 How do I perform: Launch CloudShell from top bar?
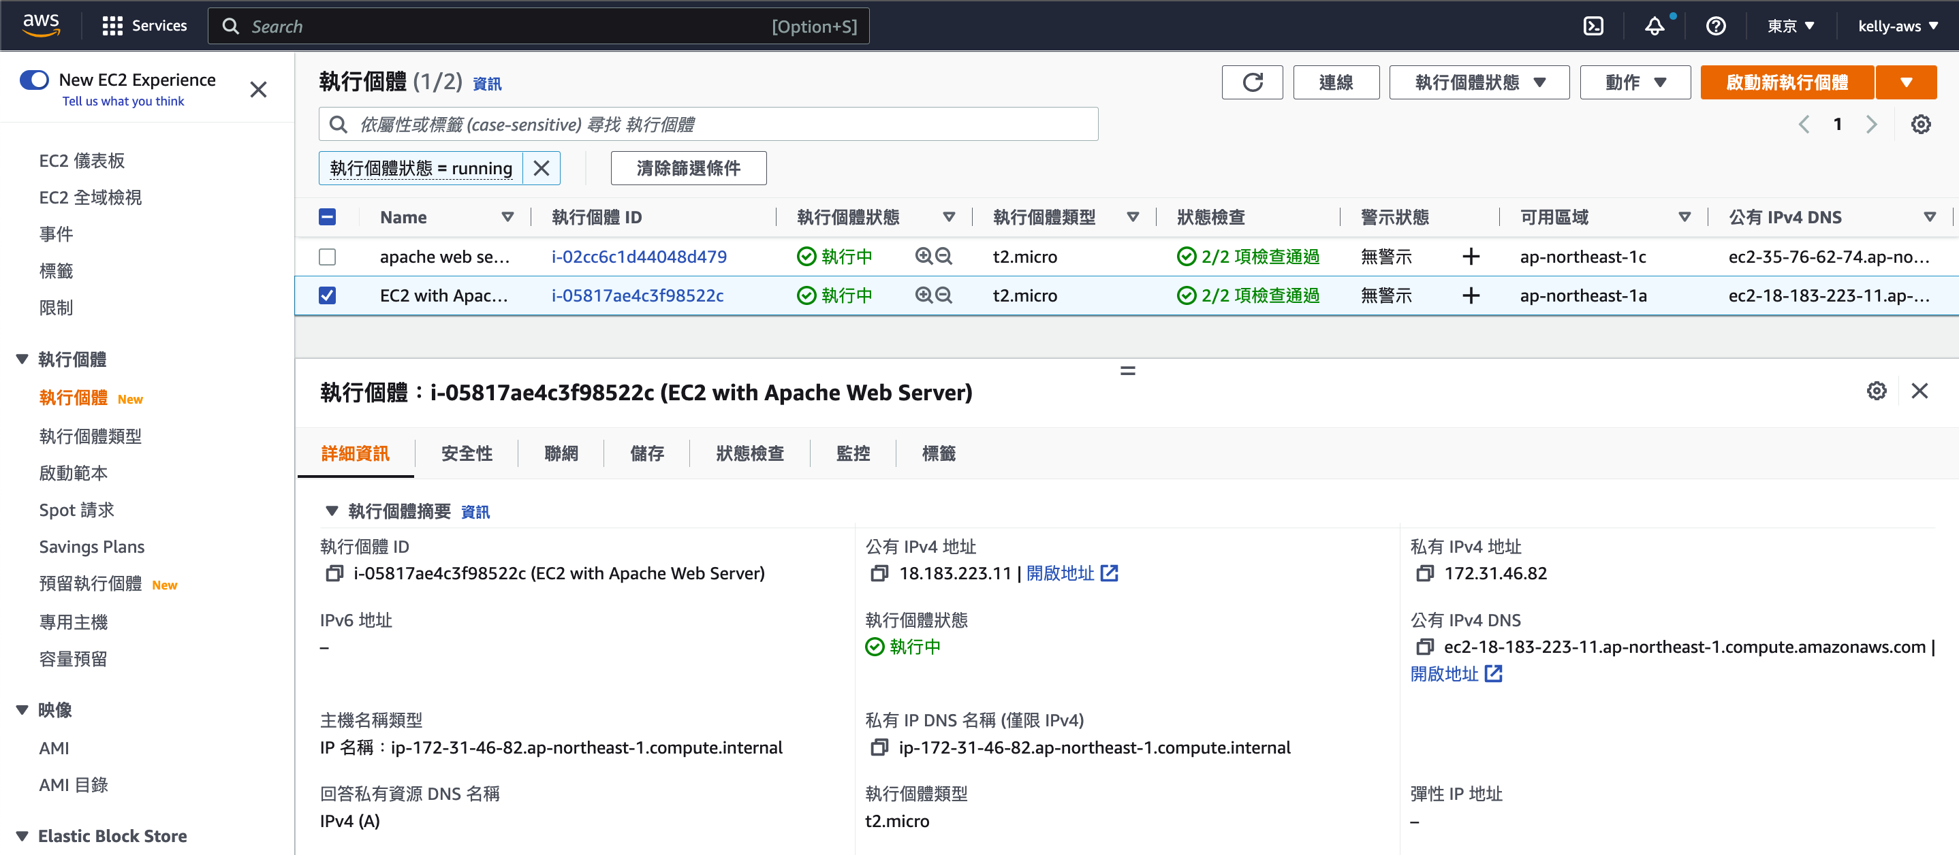tap(1593, 26)
